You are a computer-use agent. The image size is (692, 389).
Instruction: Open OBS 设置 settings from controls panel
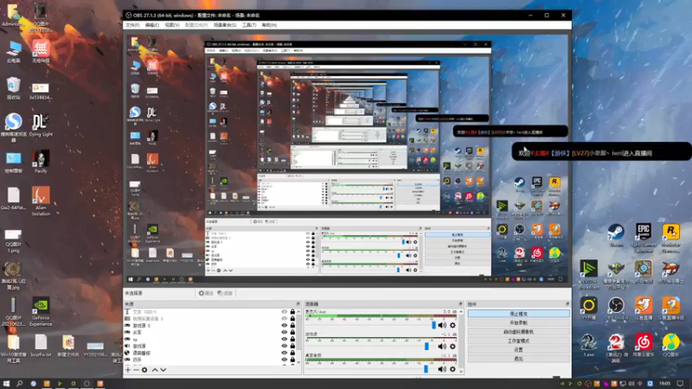(x=518, y=349)
